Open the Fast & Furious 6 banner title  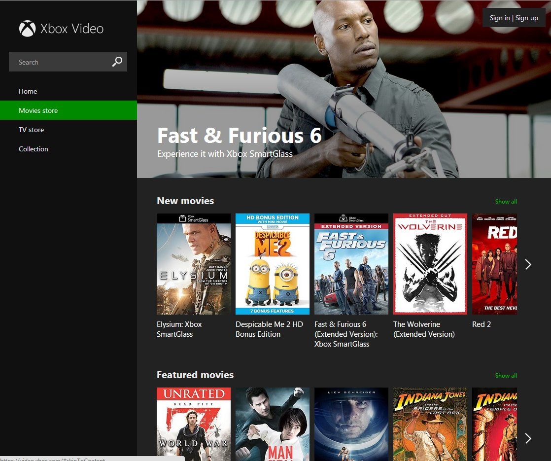(240, 136)
